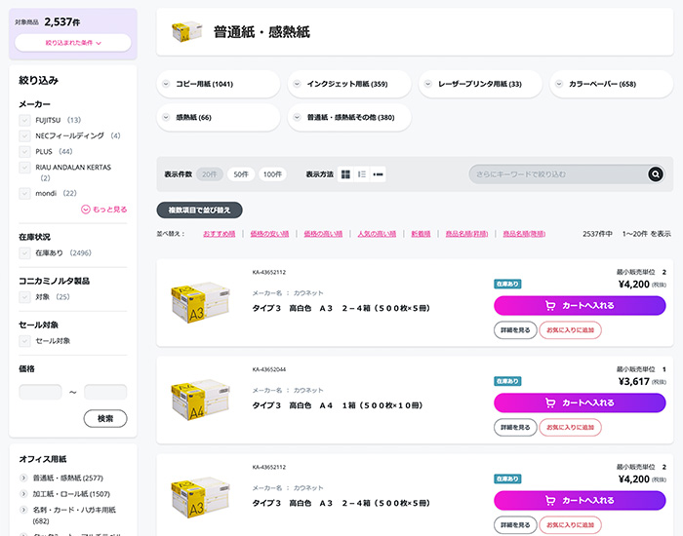The image size is (683, 536).
Task: Sort by 新着順
Action: 421,234
